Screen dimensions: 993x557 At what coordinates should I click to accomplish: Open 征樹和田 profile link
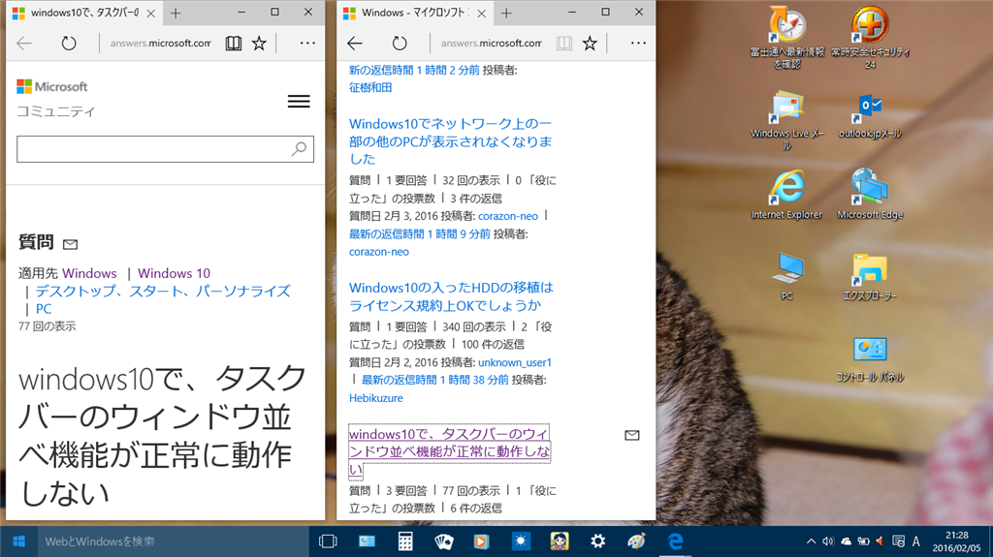370,87
